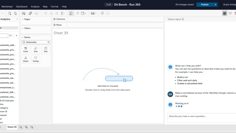Image resolution: width=236 pixels, height=133 pixels.
Task: Click the data pane filter funnel icon
Action: 10,35
